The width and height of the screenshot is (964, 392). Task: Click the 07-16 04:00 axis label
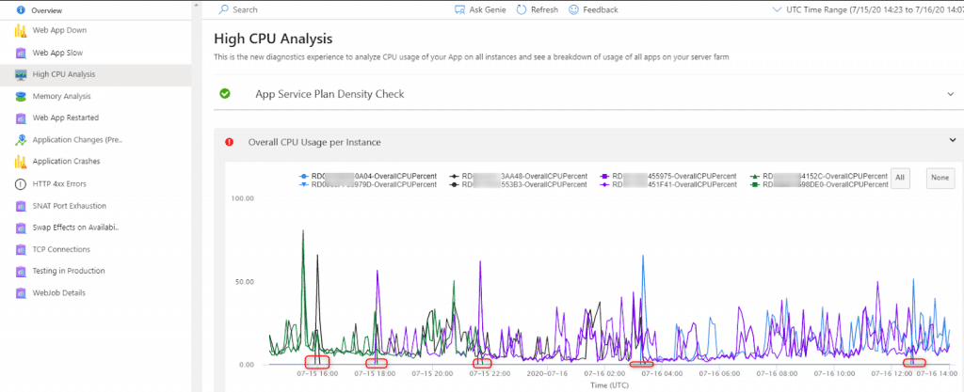tap(662, 373)
